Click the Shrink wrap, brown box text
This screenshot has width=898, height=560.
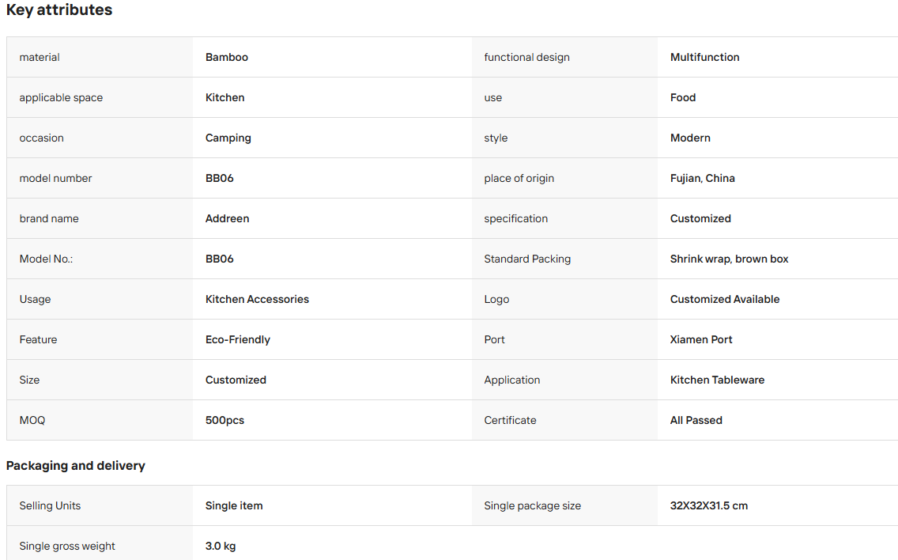pos(729,259)
